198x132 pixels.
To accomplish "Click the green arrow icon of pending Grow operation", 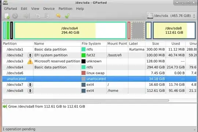I will coord(5,106).
